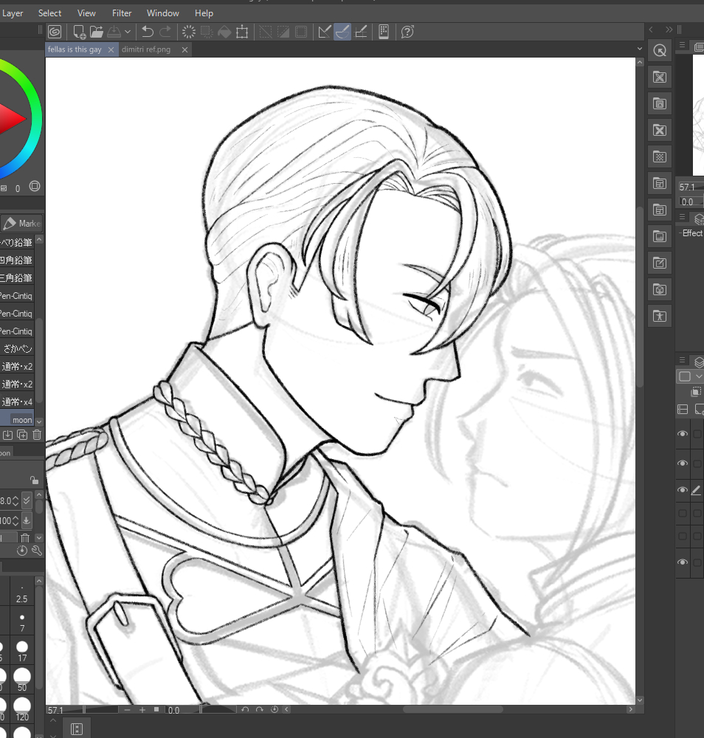Open the canvas tab list dropdown

(x=641, y=49)
